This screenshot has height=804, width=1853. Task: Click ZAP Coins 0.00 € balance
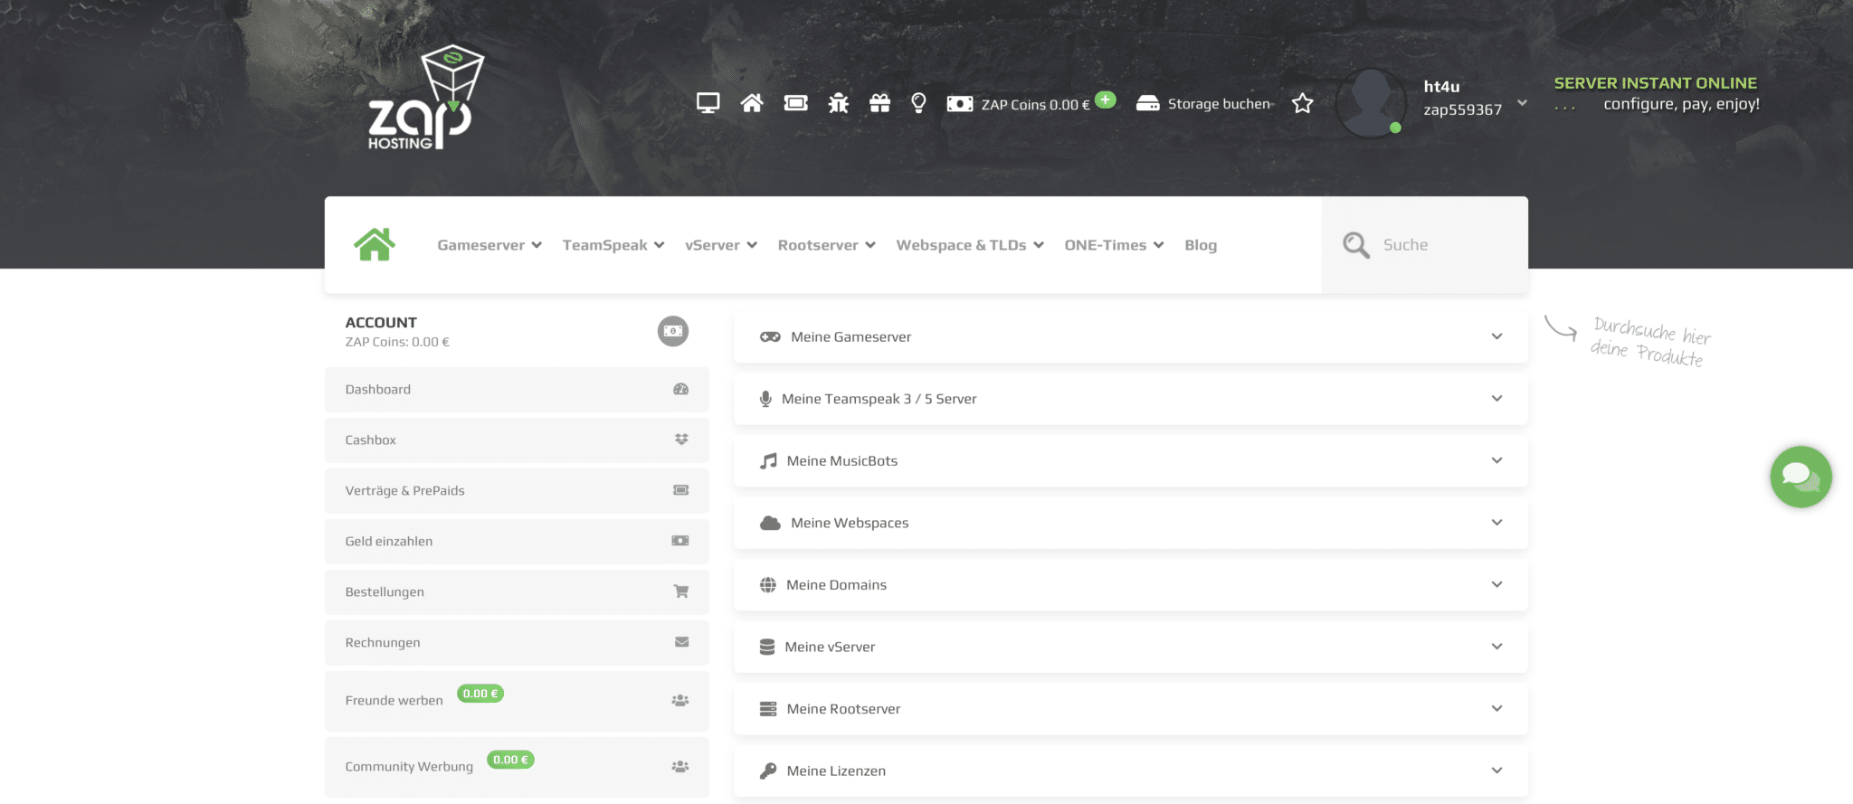tap(1035, 105)
